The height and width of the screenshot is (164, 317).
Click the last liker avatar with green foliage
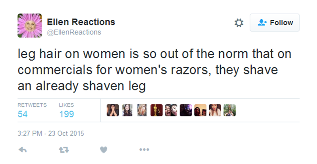(x=229, y=110)
